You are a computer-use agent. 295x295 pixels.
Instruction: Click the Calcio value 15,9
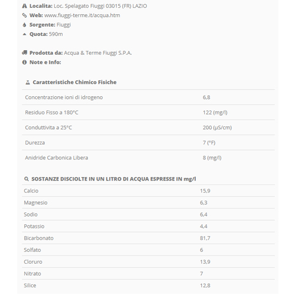click(x=205, y=191)
